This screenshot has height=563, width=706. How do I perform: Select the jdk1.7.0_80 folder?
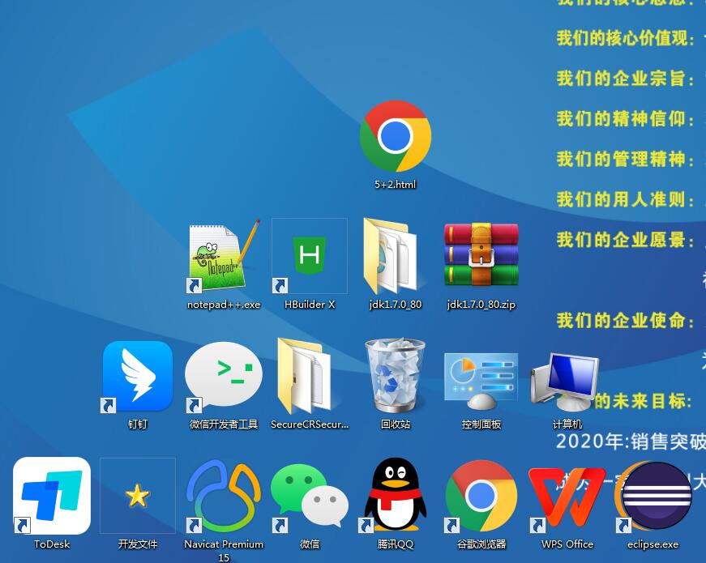tap(395, 256)
